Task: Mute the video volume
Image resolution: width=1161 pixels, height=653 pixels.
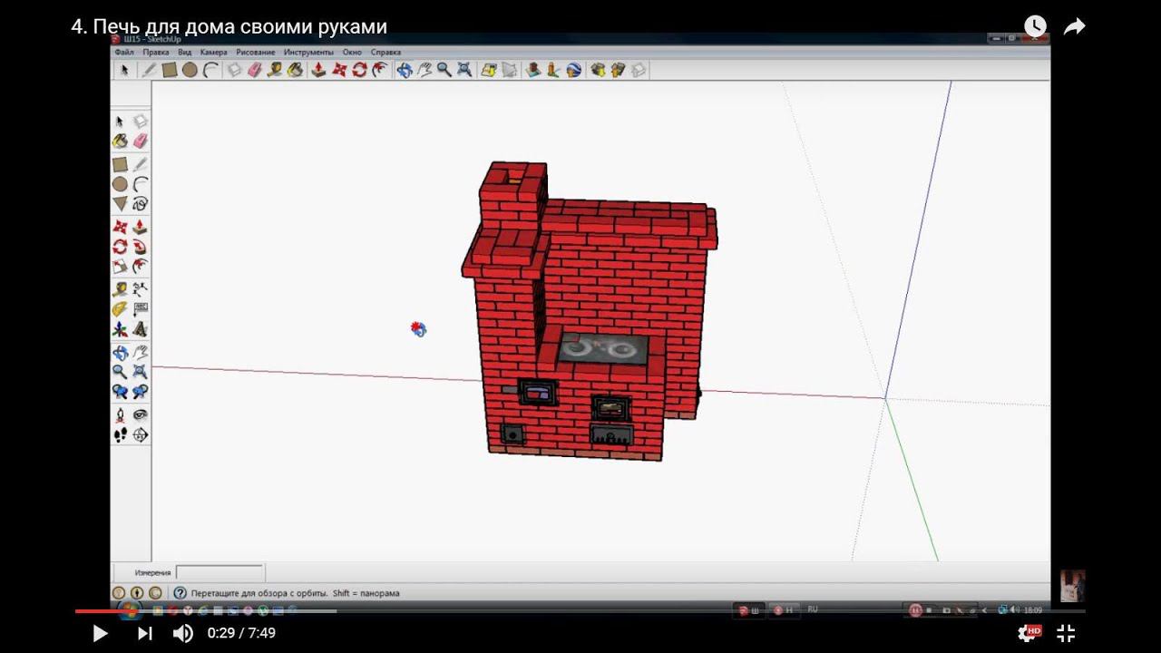Action: [182, 633]
